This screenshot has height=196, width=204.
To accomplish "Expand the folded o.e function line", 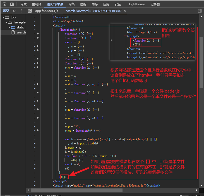I will 38,67.
